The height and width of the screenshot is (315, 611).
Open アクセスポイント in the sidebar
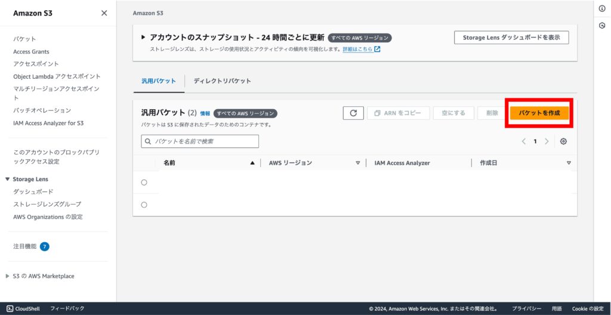coord(36,64)
